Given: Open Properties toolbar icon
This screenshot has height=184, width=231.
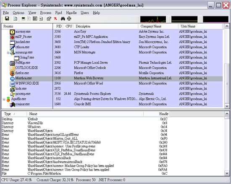Looking at the screenshot, I should coord(49,19).
